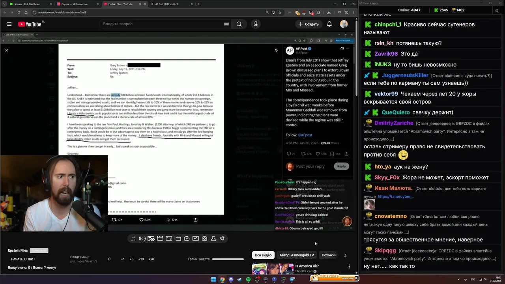The height and width of the screenshot is (284, 505).
Task: Add +10 minutes to the split
Action: pos(141,259)
